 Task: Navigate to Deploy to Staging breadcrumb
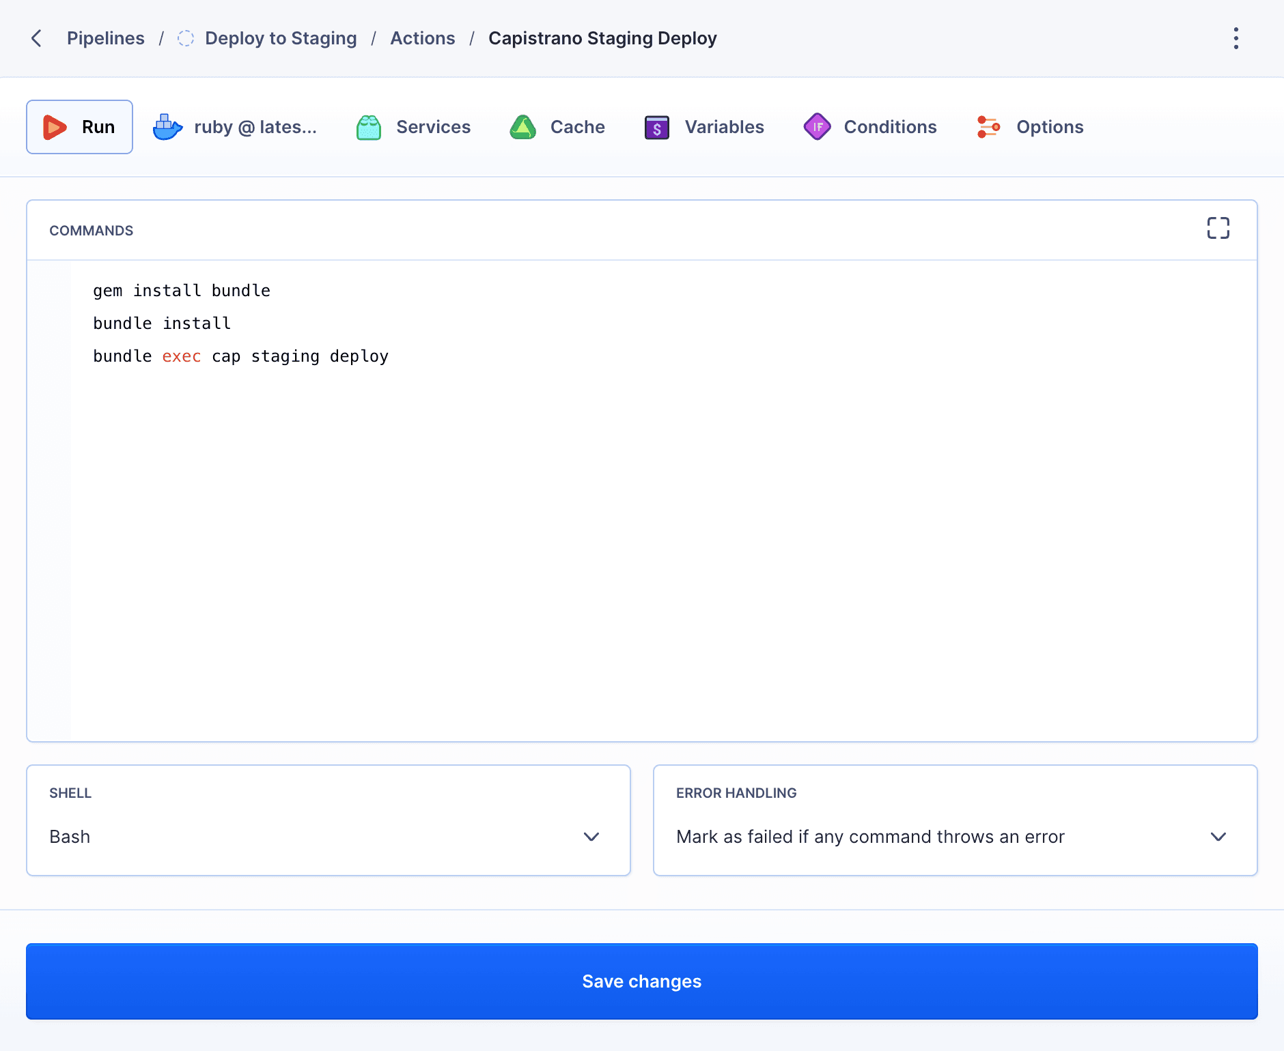pyautogui.click(x=281, y=38)
